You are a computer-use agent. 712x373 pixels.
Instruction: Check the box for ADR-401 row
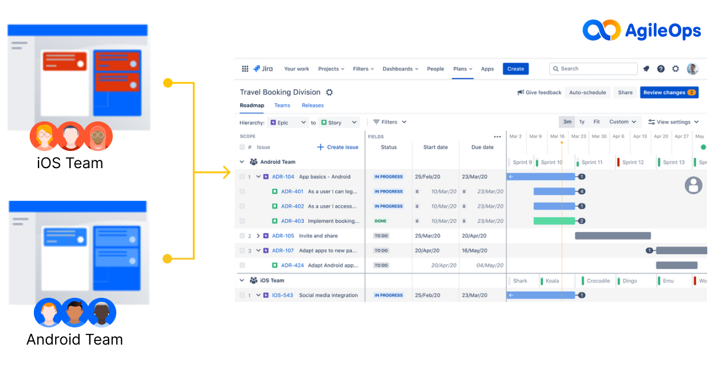[242, 192]
